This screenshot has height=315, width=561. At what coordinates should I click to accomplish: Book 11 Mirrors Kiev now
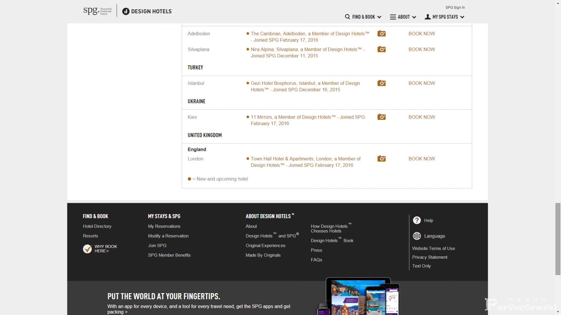click(x=421, y=117)
